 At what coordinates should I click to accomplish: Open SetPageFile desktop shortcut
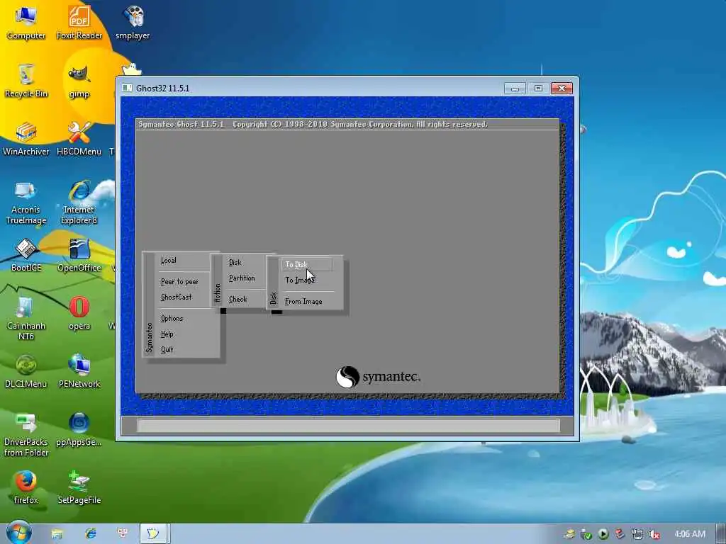(79, 487)
